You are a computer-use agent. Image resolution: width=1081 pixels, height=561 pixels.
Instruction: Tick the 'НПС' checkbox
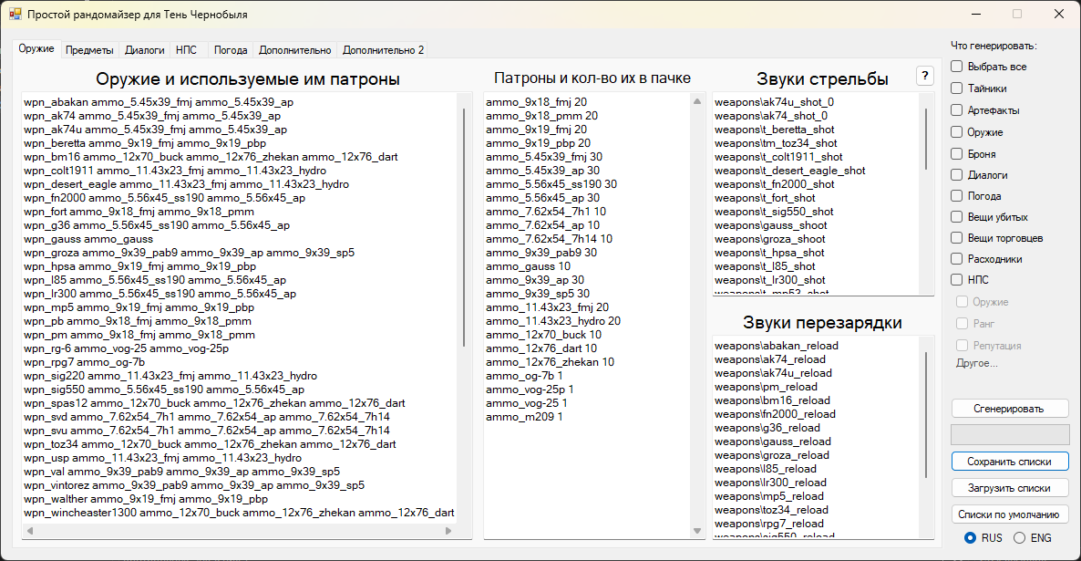pos(956,280)
